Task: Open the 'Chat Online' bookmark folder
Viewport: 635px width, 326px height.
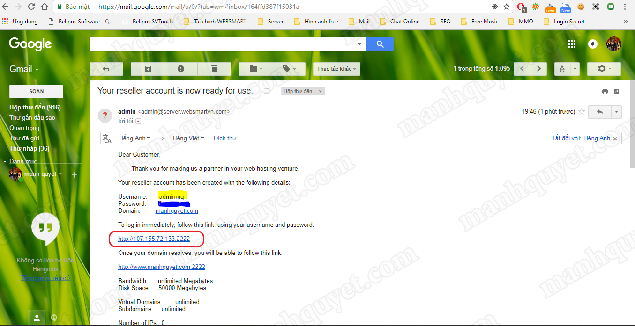Action: [x=400, y=21]
